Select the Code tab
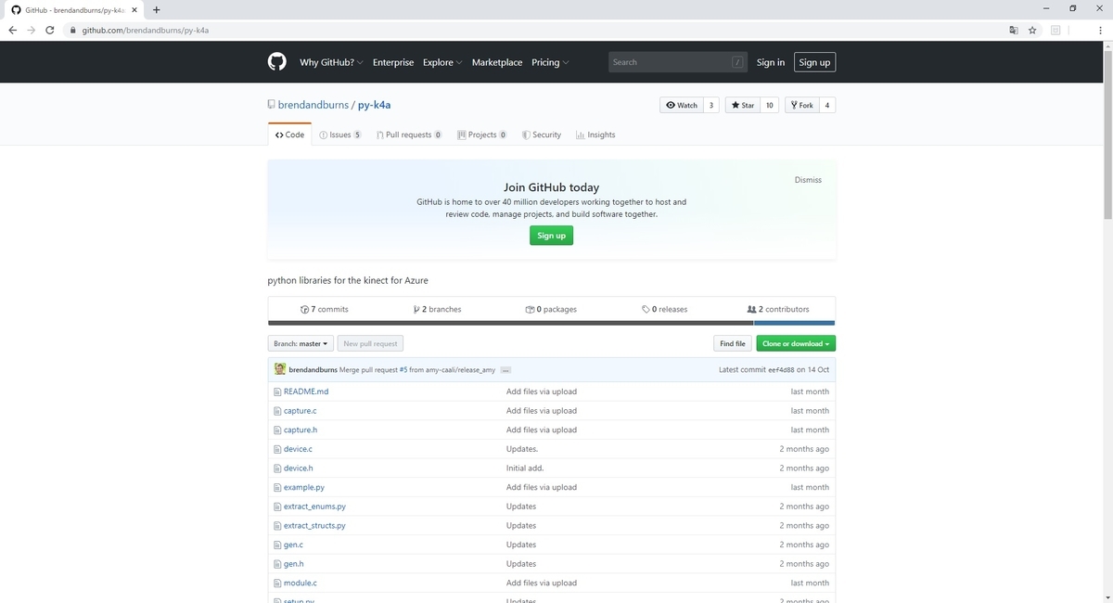1113x603 pixels. click(289, 135)
